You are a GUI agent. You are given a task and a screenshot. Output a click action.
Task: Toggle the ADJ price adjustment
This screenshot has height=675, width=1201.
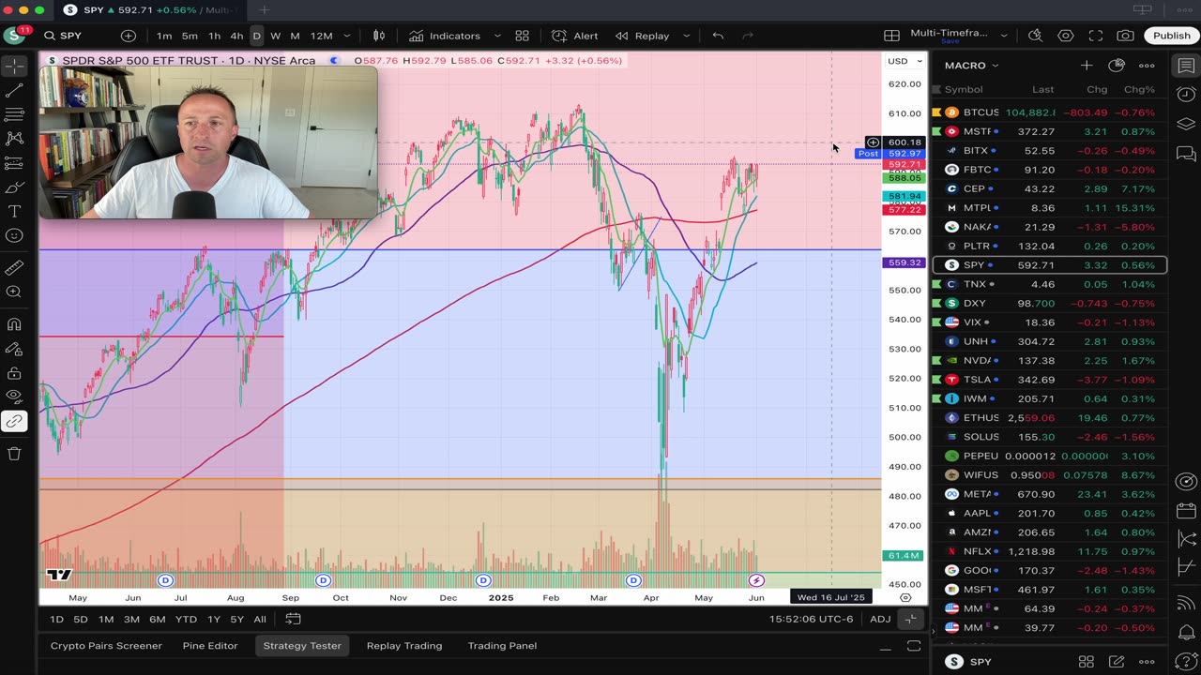pos(880,619)
